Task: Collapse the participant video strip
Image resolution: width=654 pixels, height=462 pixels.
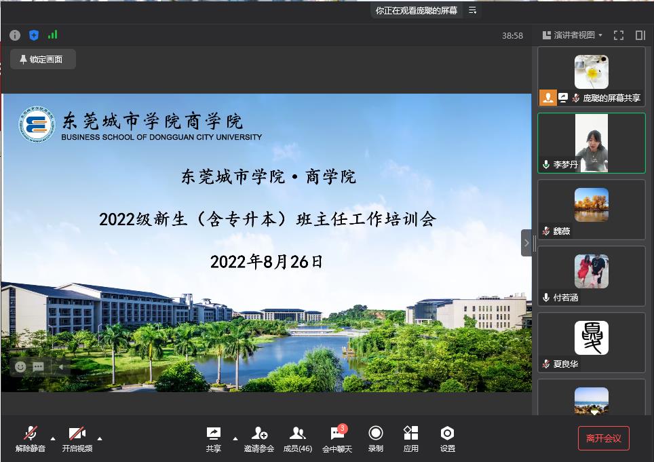Action: point(526,243)
